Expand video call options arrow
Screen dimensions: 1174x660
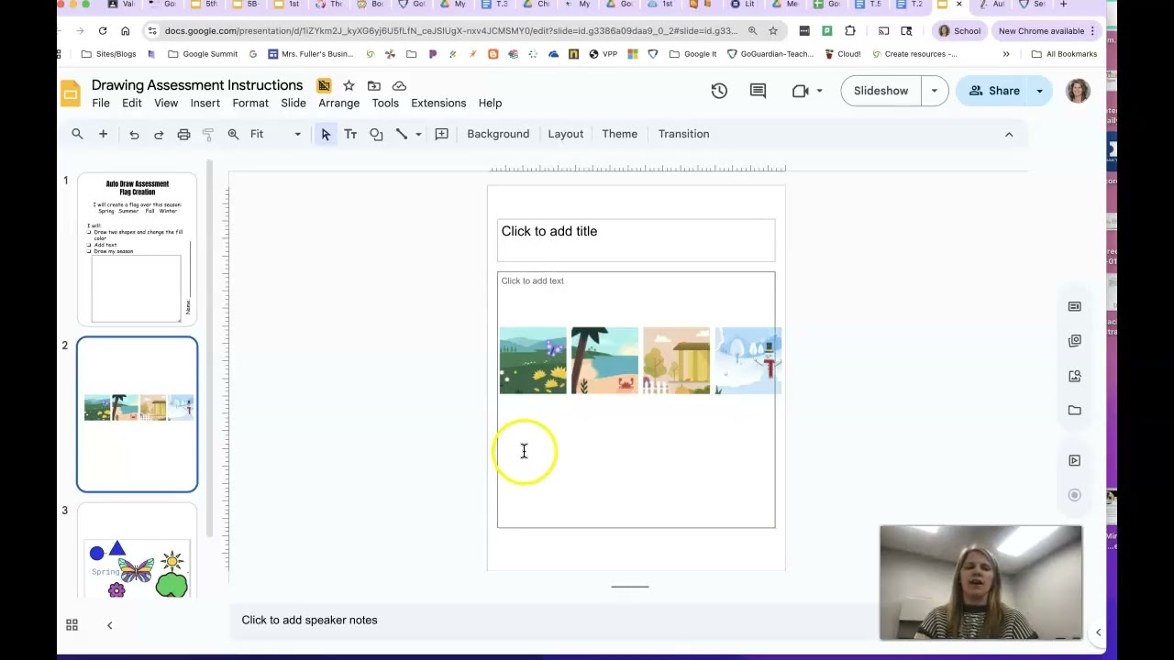(x=819, y=91)
